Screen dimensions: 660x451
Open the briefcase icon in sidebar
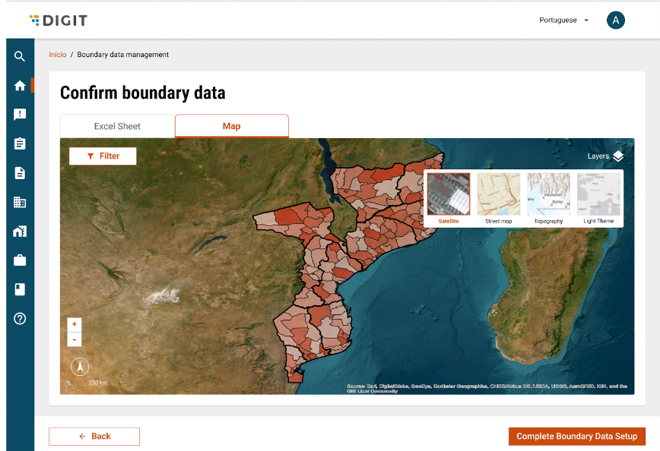[x=20, y=260]
